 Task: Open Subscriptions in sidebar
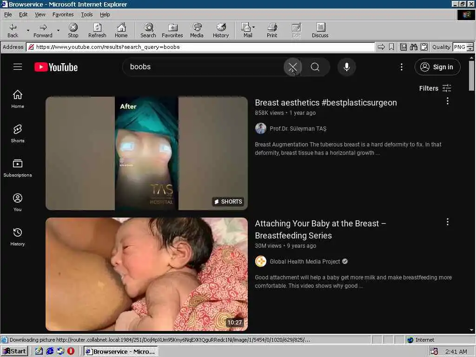click(18, 168)
